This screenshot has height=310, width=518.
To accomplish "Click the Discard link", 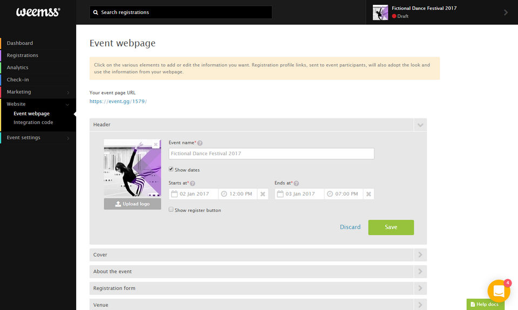I will pyautogui.click(x=350, y=227).
